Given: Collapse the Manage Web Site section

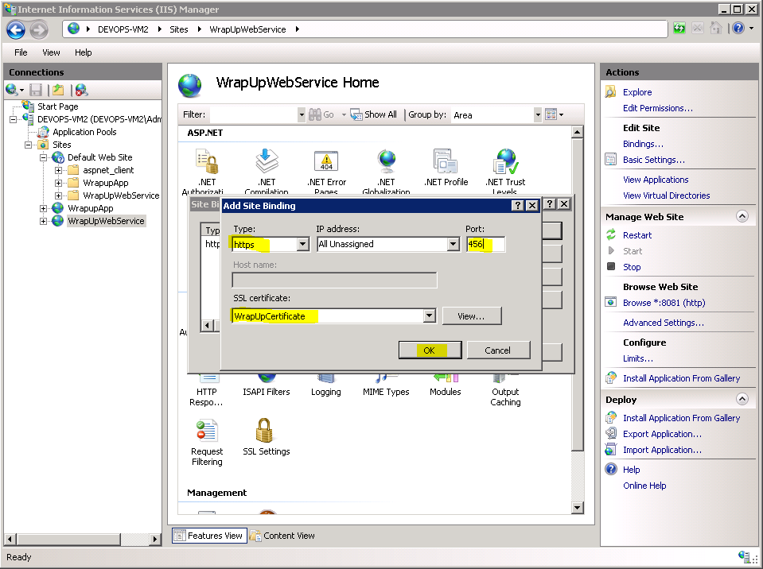Looking at the screenshot, I should pos(742,216).
